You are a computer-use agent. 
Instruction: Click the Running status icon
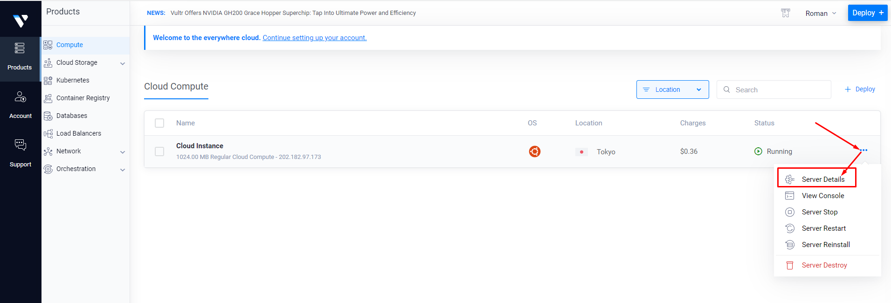click(759, 151)
